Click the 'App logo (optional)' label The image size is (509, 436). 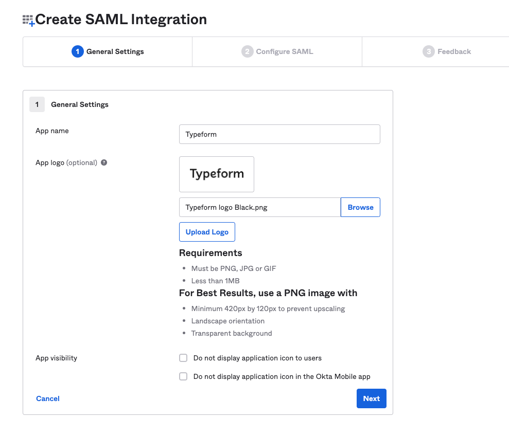pyautogui.click(x=66, y=163)
